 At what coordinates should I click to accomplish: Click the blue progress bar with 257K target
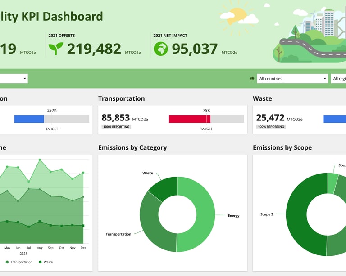pyautogui.click(x=29, y=119)
